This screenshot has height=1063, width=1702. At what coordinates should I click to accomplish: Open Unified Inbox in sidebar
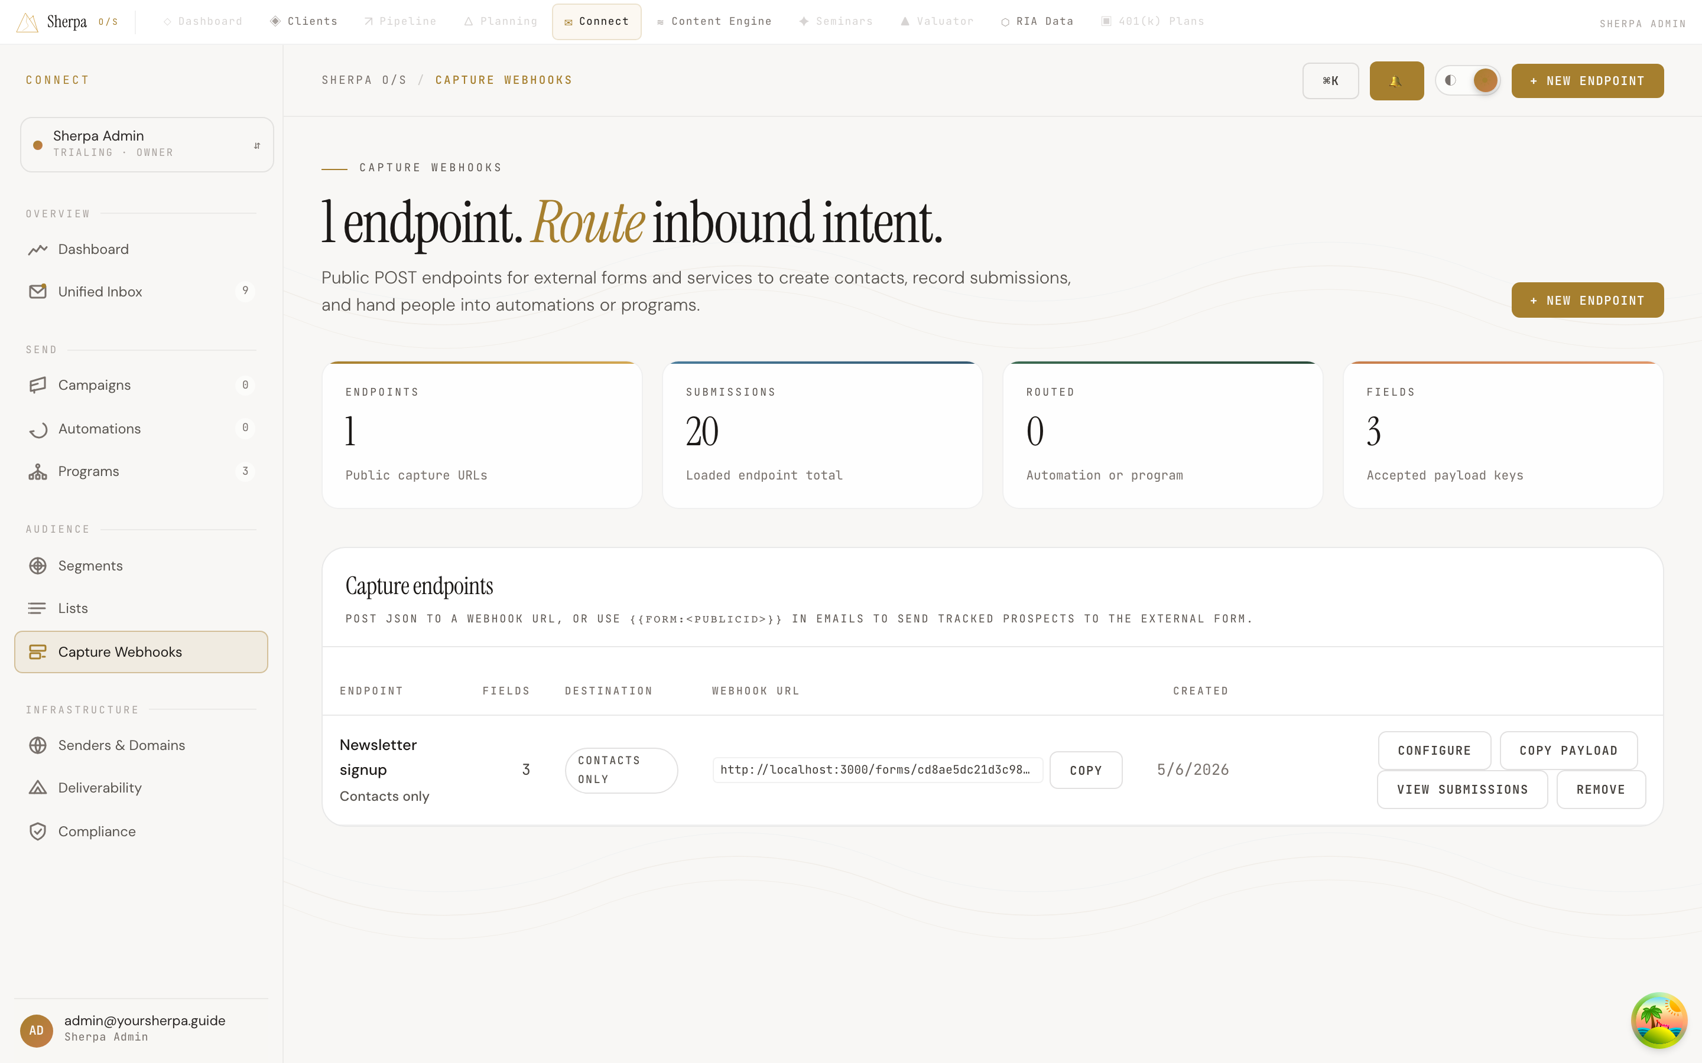pos(141,292)
